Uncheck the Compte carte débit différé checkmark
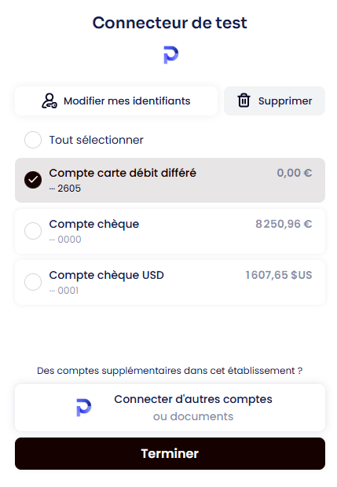 pyautogui.click(x=33, y=180)
